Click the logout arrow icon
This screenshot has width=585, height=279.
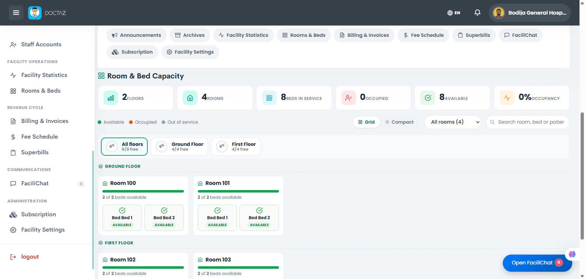click(13, 257)
